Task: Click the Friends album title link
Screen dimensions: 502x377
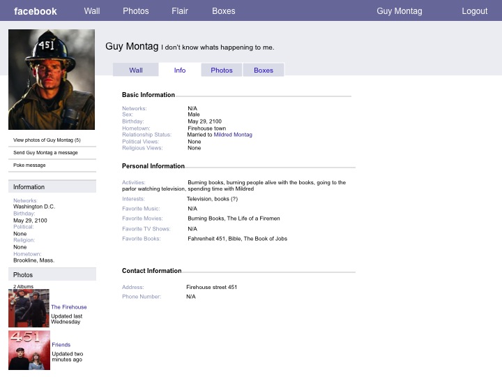Action: tap(61, 345)
